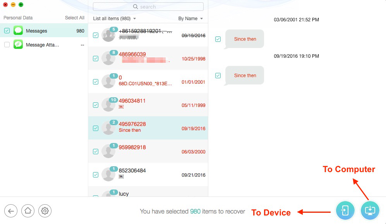Click the timestamp 03/06/2001 21:52 PM
Screen dimensions: 386x224
point(297,20)
